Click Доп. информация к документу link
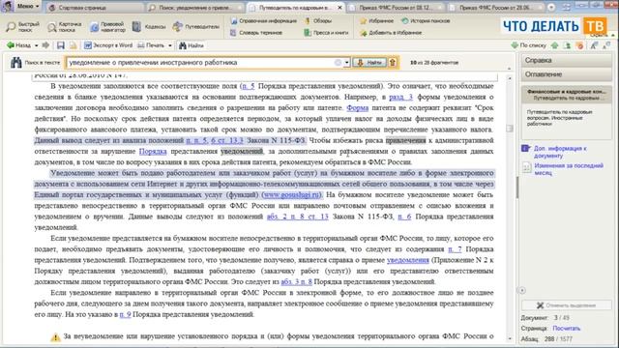Viewport: 619px width, 348px height. 560,152
